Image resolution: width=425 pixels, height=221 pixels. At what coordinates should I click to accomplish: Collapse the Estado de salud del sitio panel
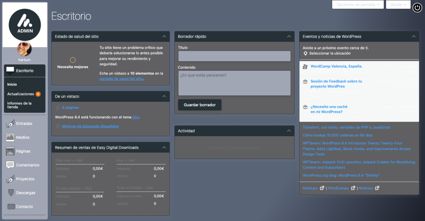(164, 37)
